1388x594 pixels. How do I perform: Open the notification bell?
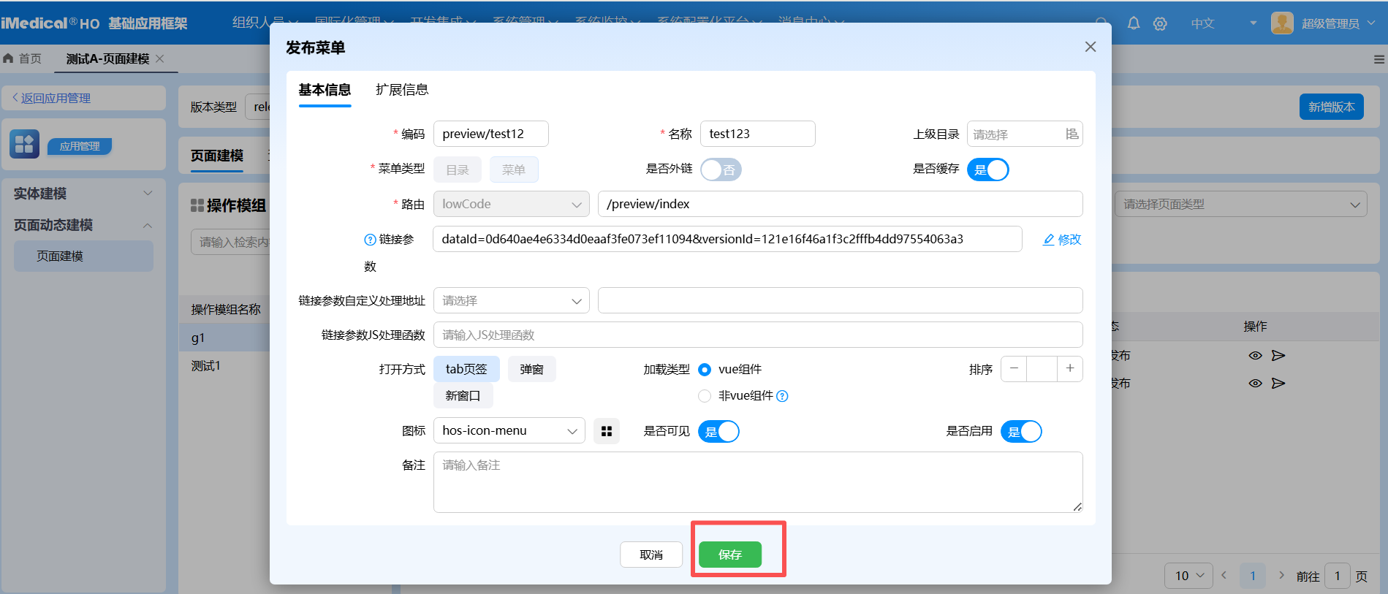(x=1133, y=23)
